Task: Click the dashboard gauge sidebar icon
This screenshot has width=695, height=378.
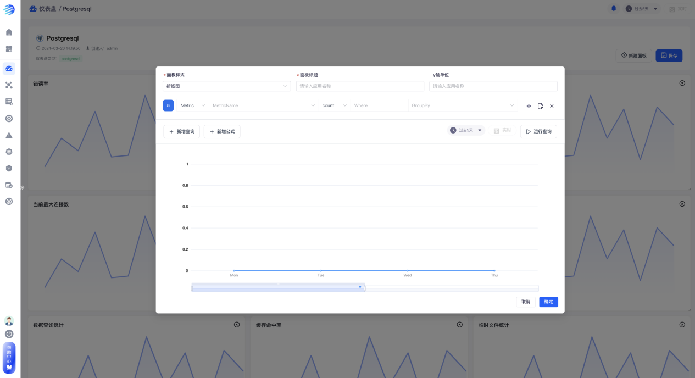Action: (x=9, y=69)
